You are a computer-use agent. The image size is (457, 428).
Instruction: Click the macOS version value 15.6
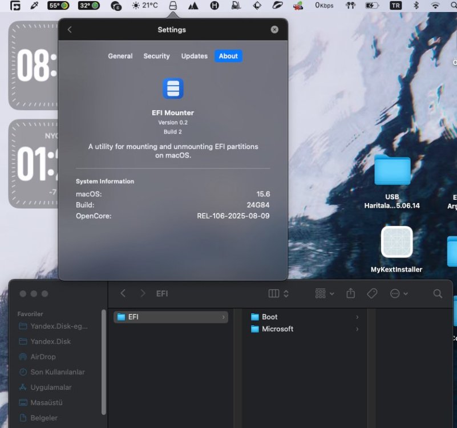263,194
